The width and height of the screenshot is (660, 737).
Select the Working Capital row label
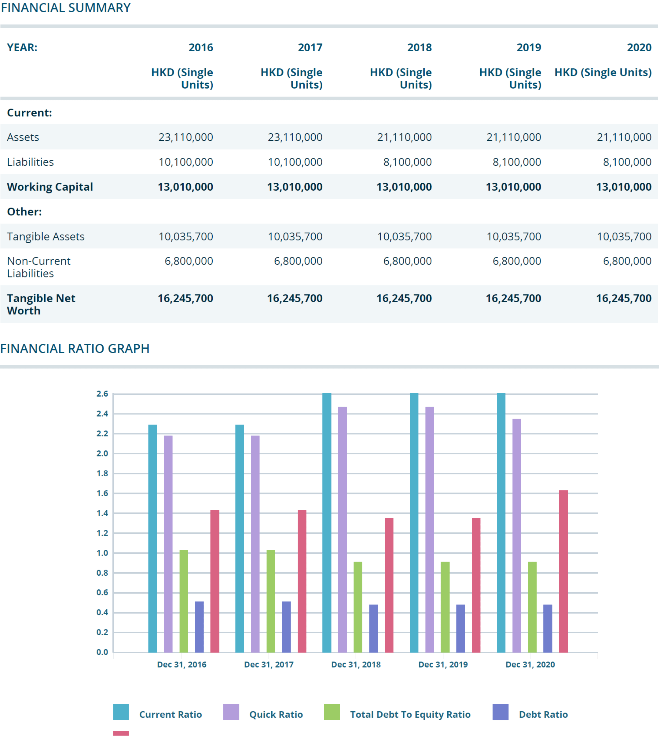pyautogui.click(x=50, y=187)
